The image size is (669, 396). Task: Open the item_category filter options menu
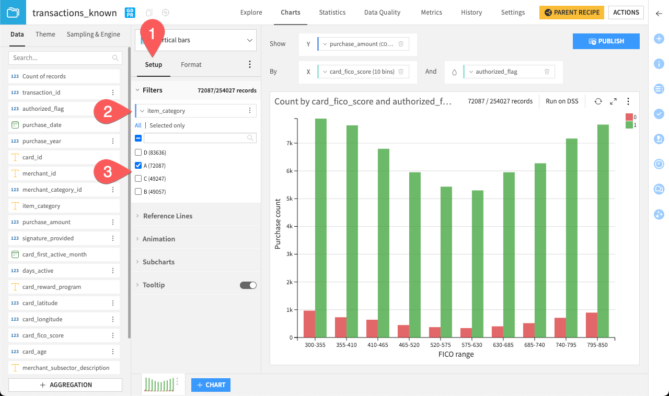point(249,110)
